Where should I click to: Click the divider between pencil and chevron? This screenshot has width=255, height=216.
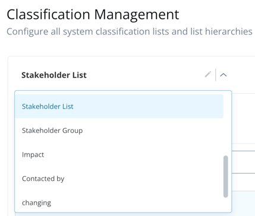[x=216, y=75]
